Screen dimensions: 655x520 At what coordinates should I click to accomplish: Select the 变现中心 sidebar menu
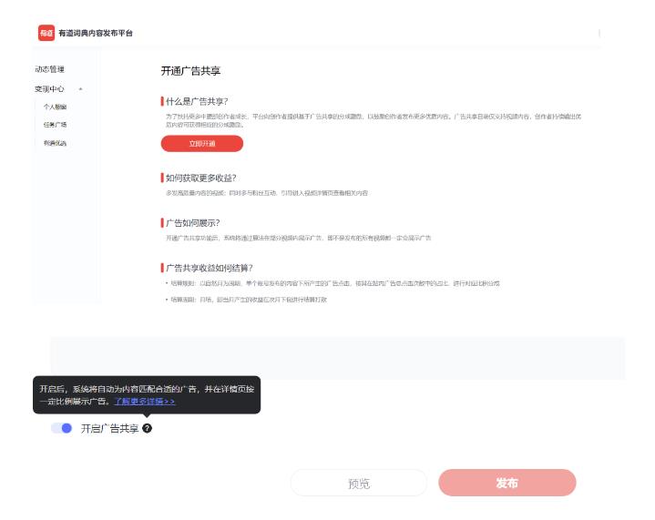(x=49, y=89)
